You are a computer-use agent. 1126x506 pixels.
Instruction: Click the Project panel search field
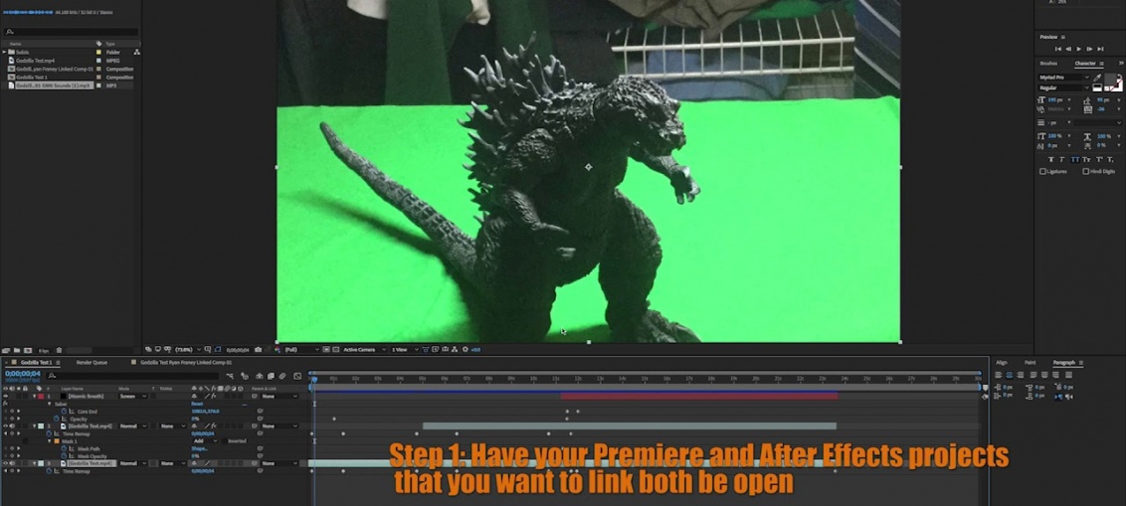click(x=72, y=32)
